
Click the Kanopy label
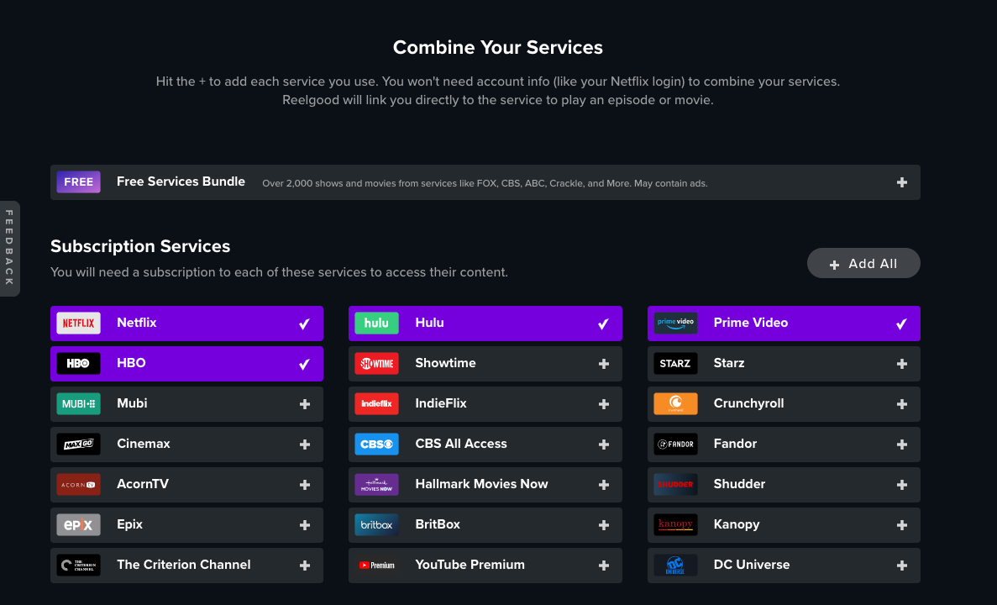(737, 525)
